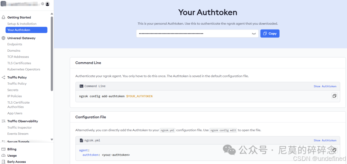Click the terminal icon beside Command Line
The width and height of the screenshot is (347, 164).
coord(81,86)
